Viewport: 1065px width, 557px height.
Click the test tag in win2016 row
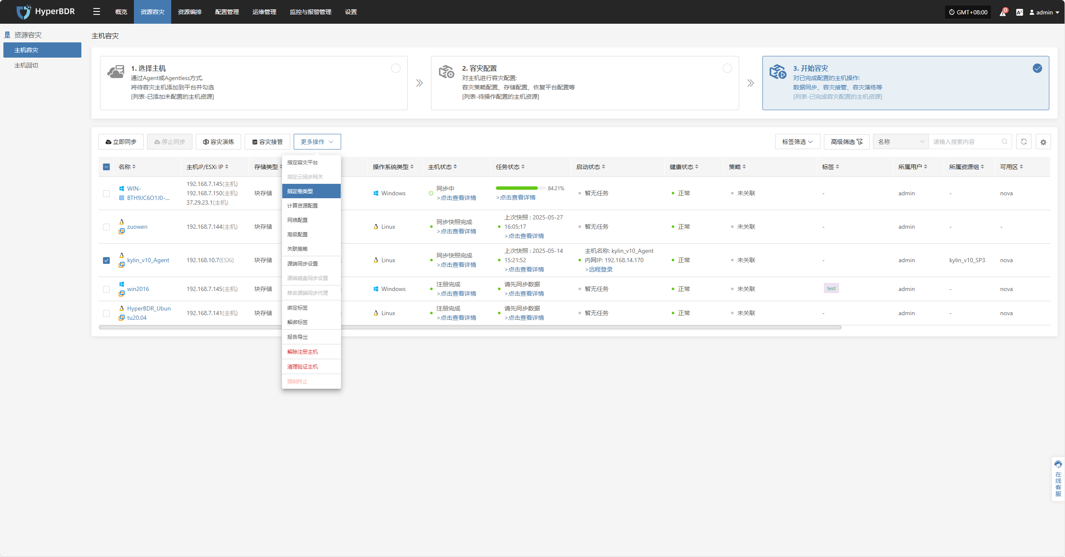point(831,288)
